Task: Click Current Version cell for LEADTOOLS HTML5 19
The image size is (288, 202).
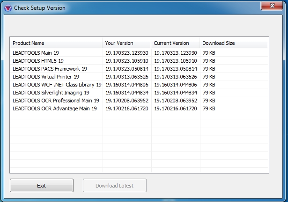Action: pos(176,61)
